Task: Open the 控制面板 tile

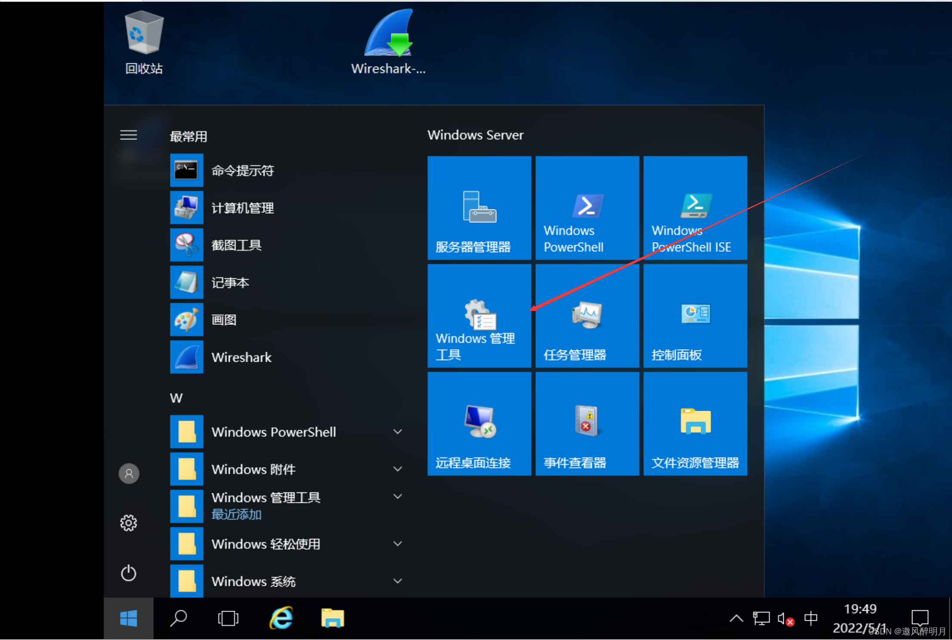Action: 695,316
